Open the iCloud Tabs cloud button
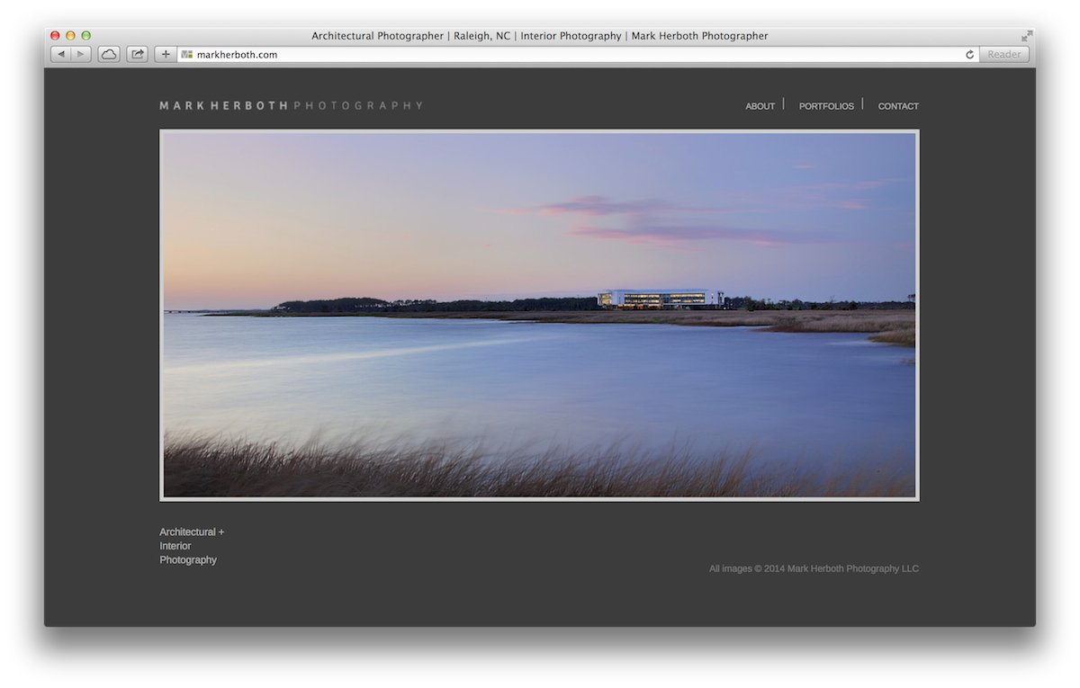The image size is (1080, 688). click(x=109, y=54)
